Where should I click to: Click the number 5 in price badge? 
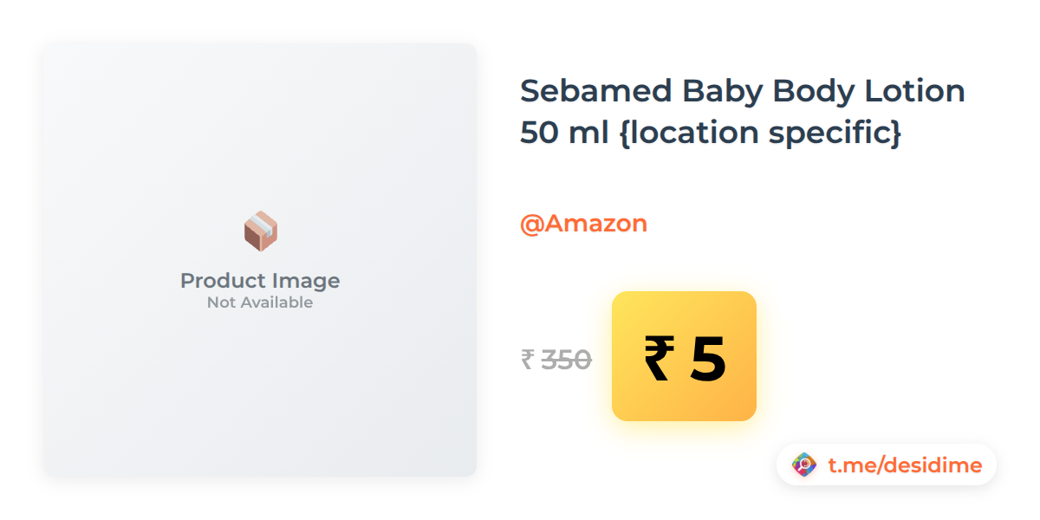pos(708,359)
